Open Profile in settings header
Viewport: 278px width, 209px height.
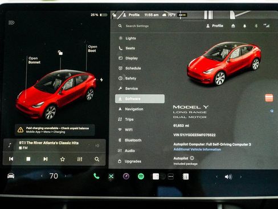(215, 26)
